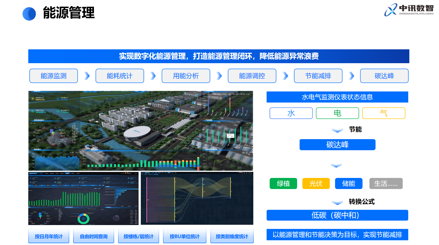
Task: Select the green-outlined 电 box
Action: click(x=337, y=113)
